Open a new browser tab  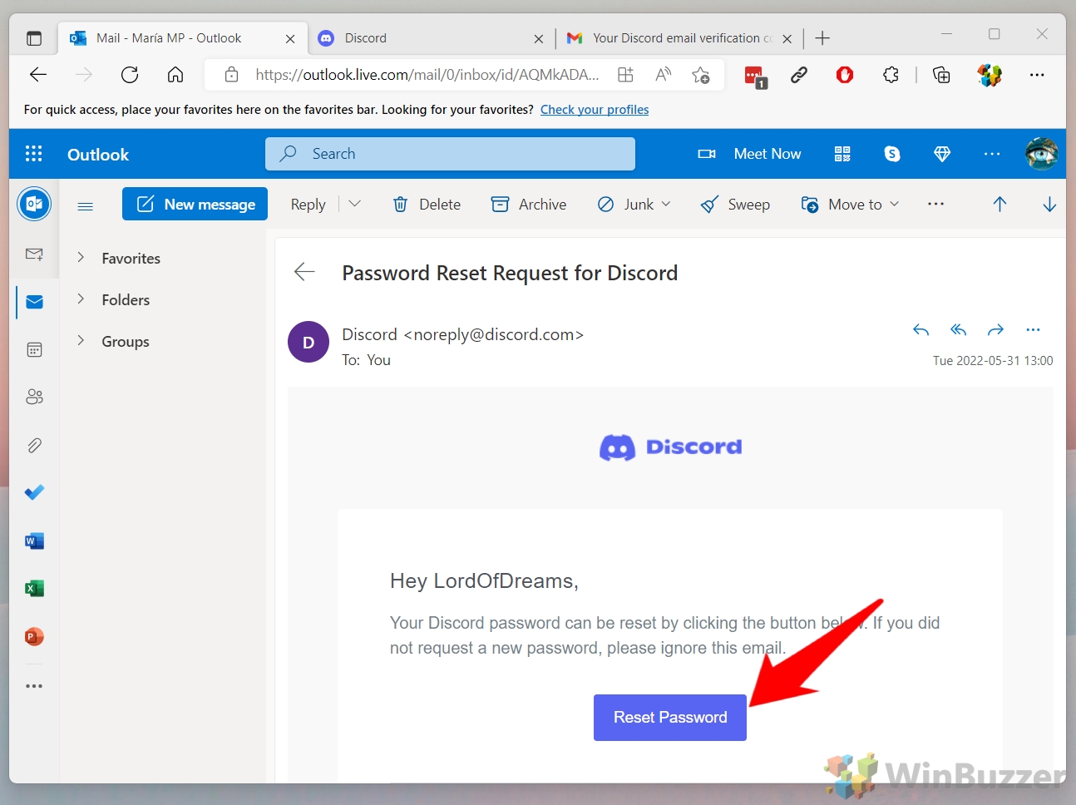coord(822,38)
